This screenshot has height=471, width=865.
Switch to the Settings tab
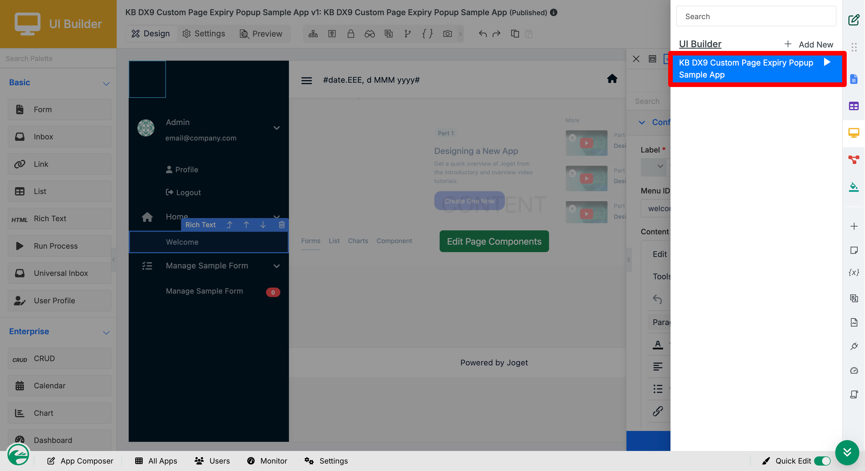pyautogui.click(x=203, y=33)
